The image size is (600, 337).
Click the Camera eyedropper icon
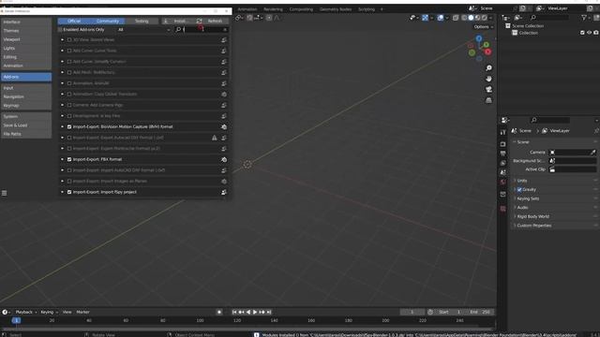coord(592,152)
